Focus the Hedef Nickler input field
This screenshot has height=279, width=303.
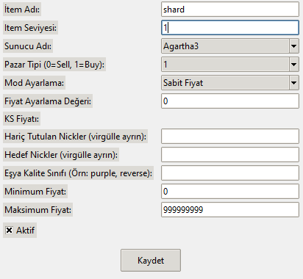[230, 154]
